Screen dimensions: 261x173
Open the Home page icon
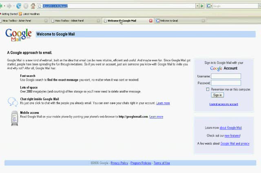point(33,6)
